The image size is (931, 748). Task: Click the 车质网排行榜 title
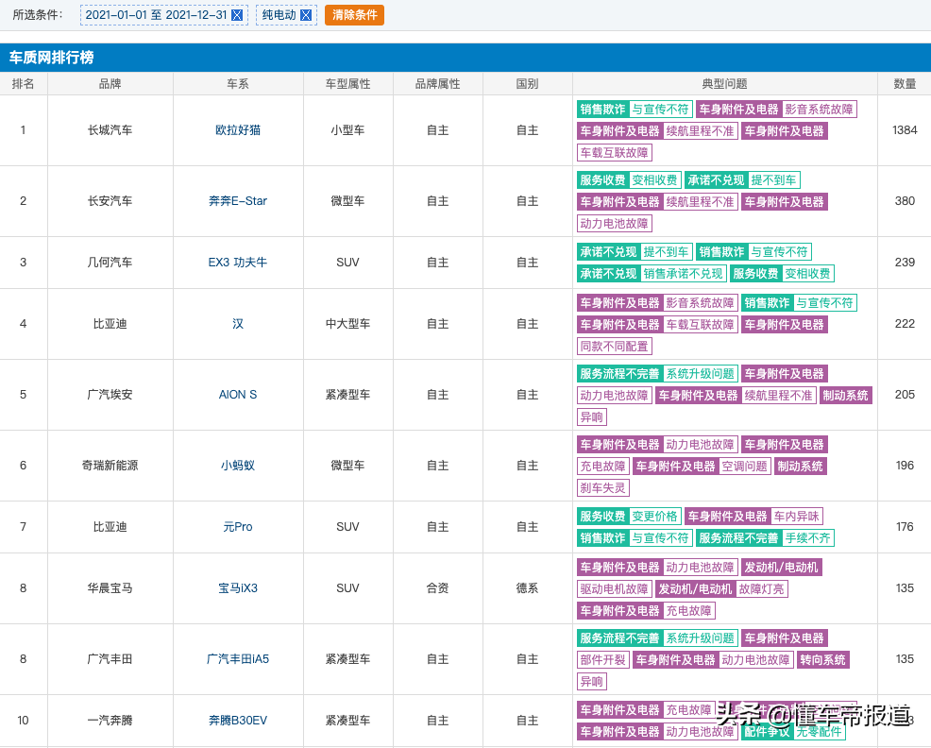coord(51,58)
